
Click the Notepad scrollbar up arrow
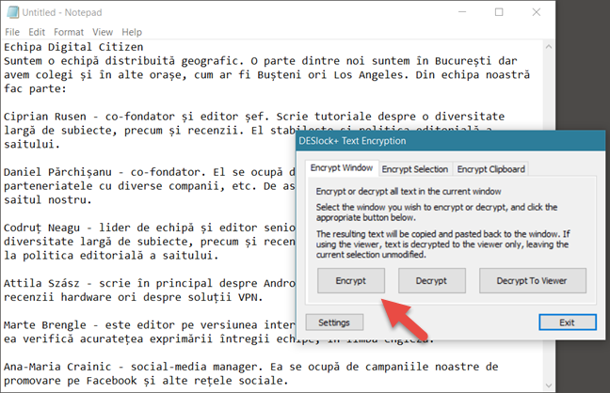[549, 47]
